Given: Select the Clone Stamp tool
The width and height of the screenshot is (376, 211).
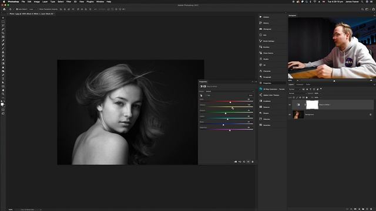Looking at the screenshot, I should [3, 52].
